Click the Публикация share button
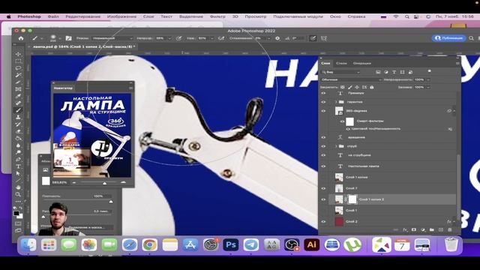The image size is (480, 270). [x=448, y=38]
